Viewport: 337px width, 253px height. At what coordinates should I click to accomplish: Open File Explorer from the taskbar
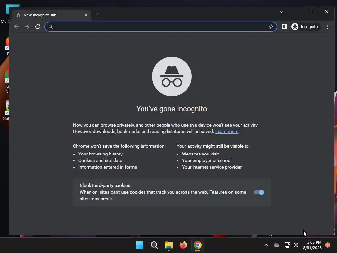tap(169, 245)
